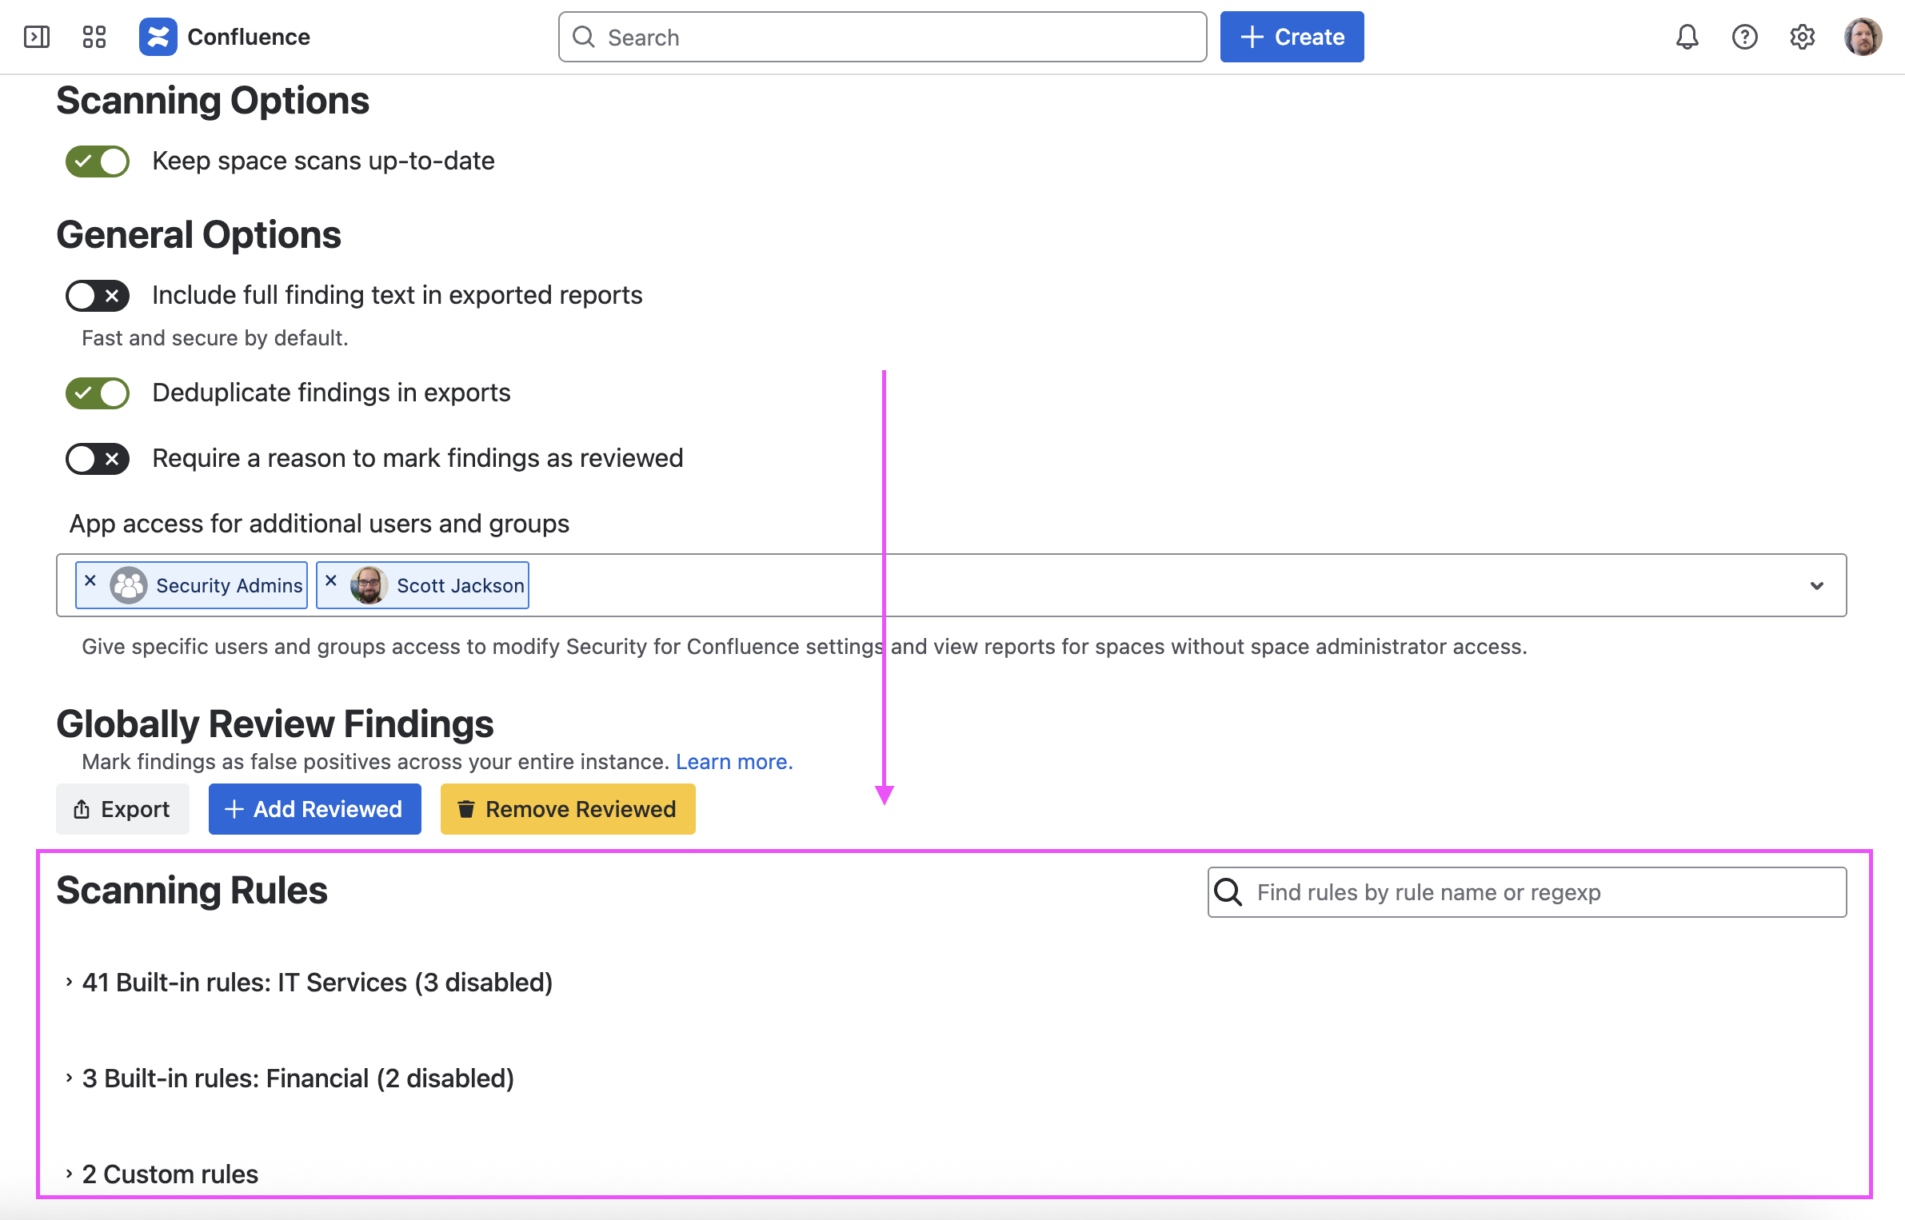Remove the Scott Jackson user tag

[x=332, y=581]
